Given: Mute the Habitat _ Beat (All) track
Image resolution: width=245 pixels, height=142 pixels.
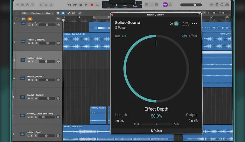Looking at the screenshot, I should 29,43.
